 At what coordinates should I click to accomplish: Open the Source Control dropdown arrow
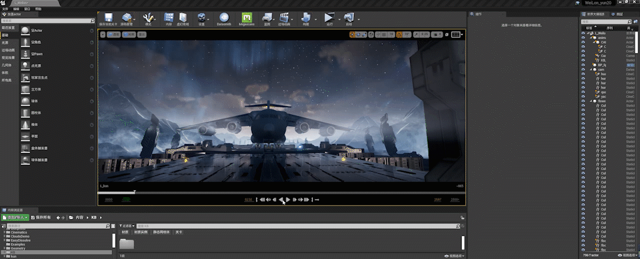134,19
